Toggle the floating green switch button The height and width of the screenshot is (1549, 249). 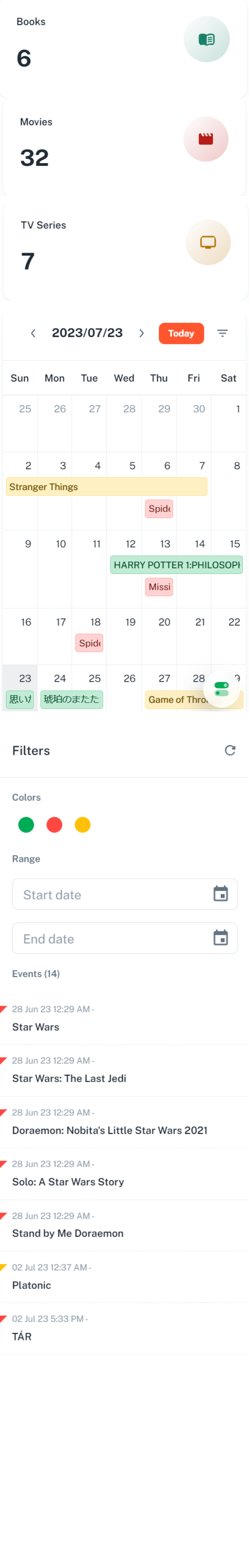pyautogui.click(x=222, y=689)
